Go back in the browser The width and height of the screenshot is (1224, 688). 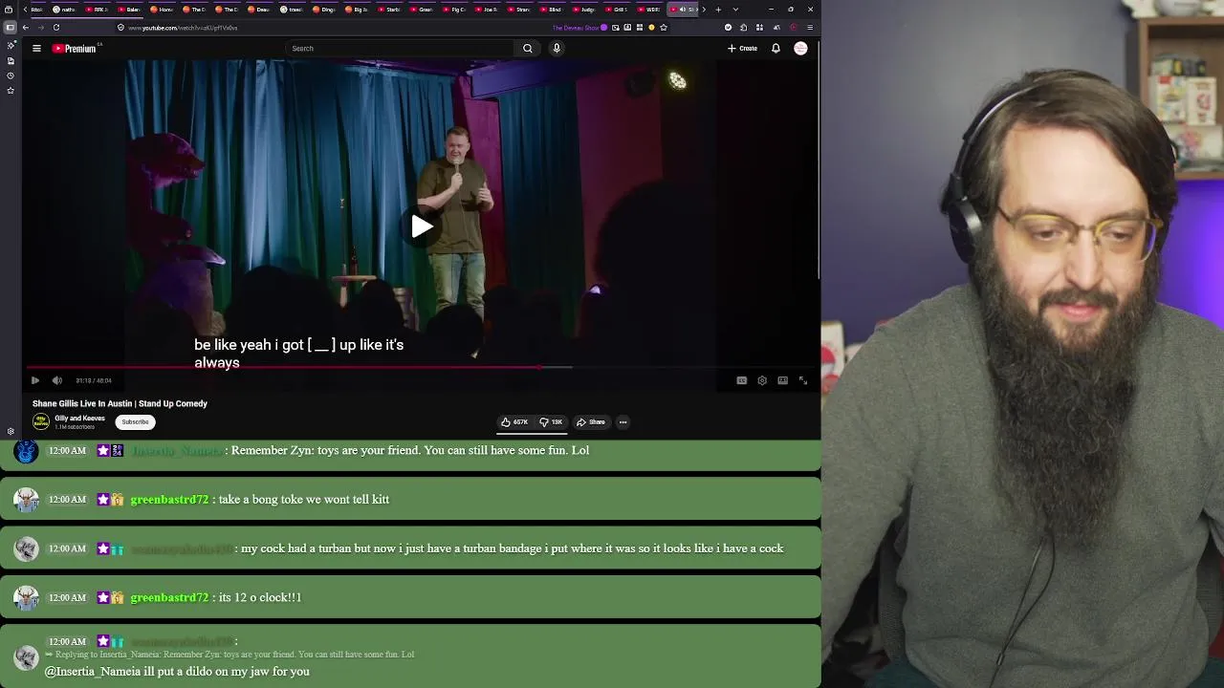[26, 28]
